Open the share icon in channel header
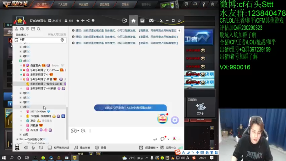The image size is (286, 161). pos(88,21)
